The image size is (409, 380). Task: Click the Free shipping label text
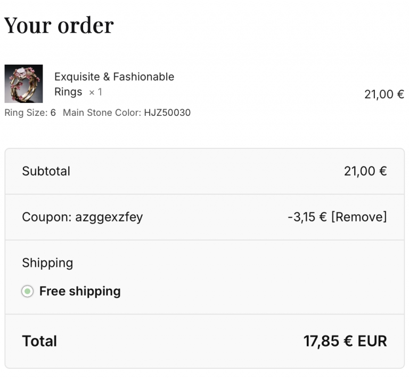80,291
